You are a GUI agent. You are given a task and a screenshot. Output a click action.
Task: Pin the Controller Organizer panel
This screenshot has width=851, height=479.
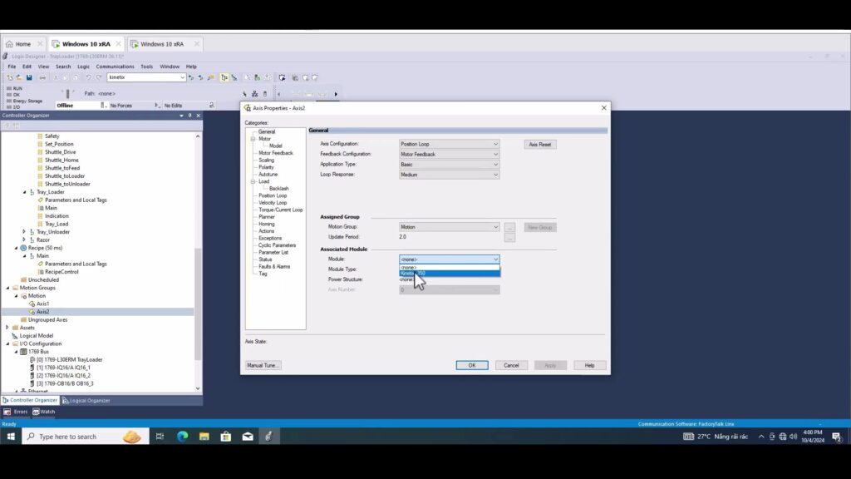189,116
